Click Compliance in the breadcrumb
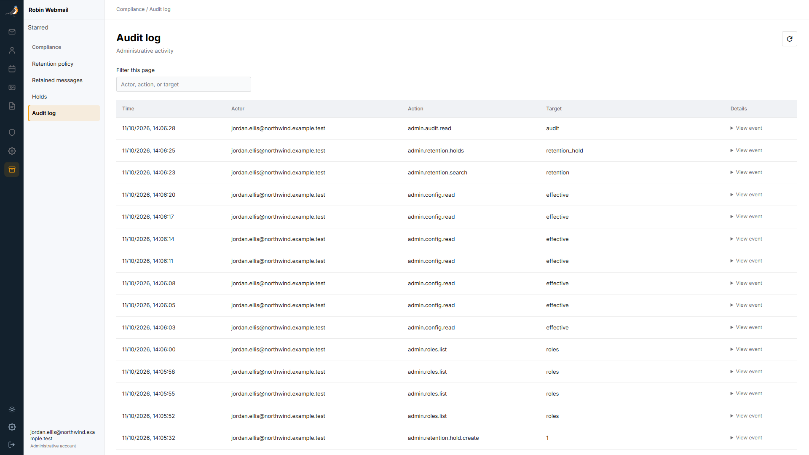This screenshot has width=809, height=455. pyautogui.click(x=130, y=9)
